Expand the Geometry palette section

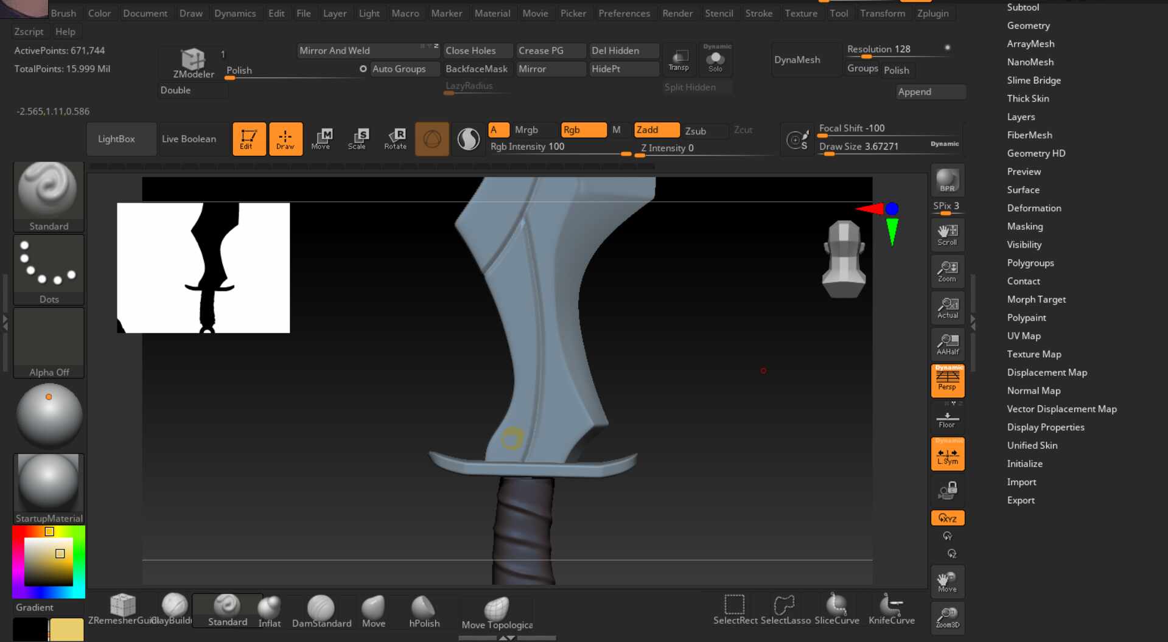1028,26
